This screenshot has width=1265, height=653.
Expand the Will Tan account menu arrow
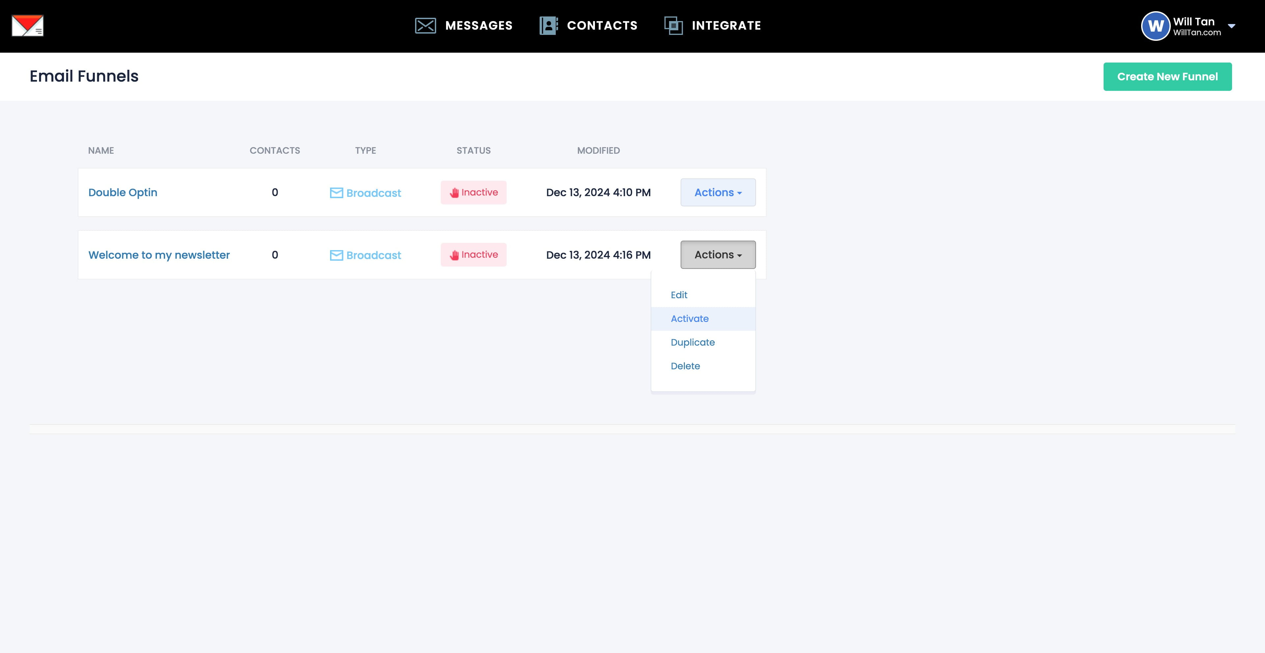pos(1232,26)
